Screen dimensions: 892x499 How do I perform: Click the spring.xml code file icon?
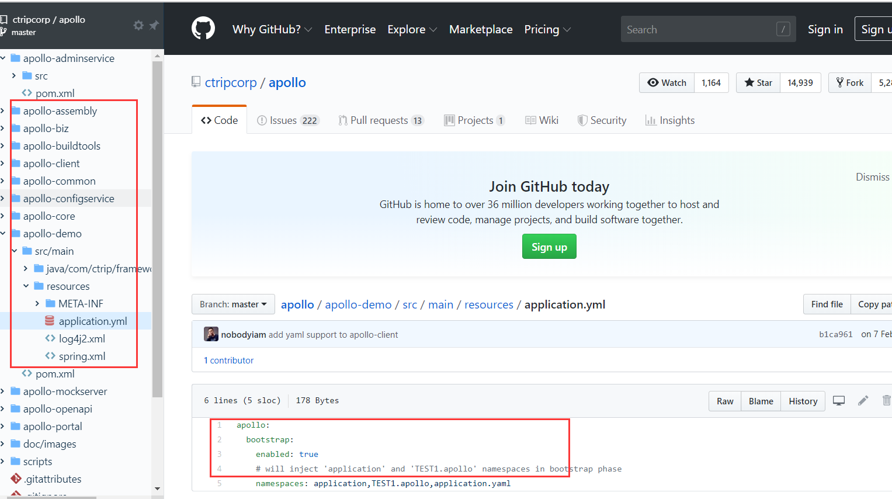click(x=50, y=356)
